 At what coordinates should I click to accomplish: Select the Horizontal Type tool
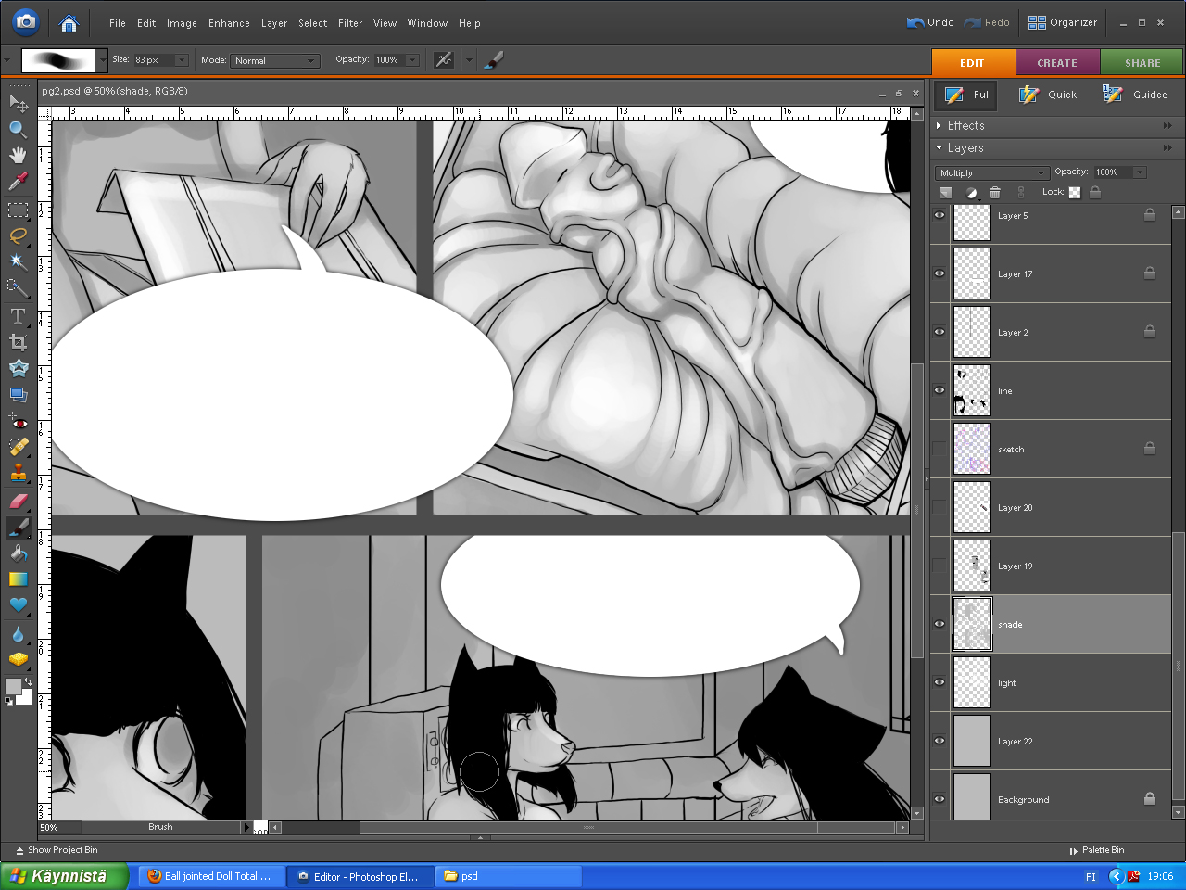click(x=18, y=316)
